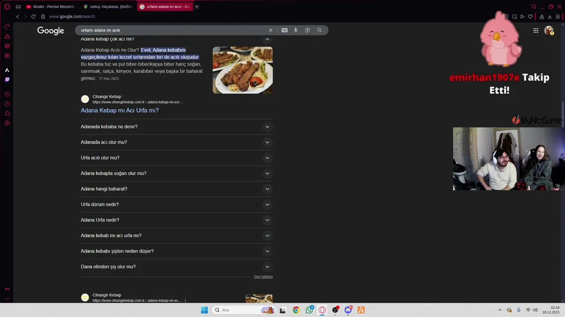Expand 'Adana kebapta soğan olur mu?' question
565x317 pixels.
point(177,173)
